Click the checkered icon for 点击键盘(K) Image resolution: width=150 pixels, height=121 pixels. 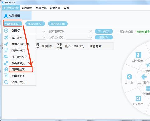(x=6, y=63)
